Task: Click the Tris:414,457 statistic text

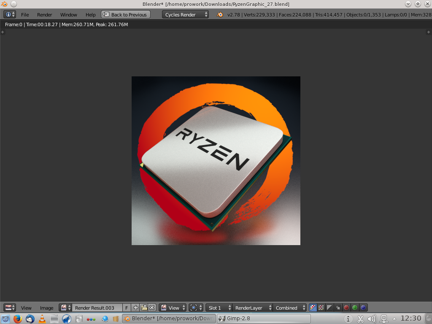Action: (328, 15)
